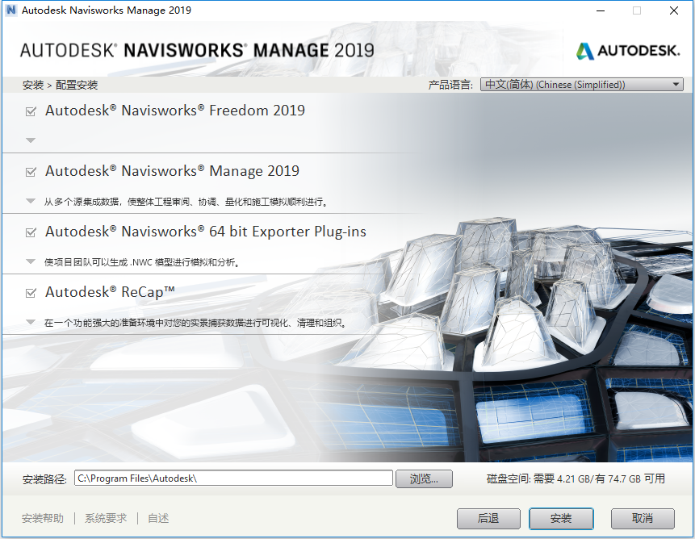Image resolution: width=695 pixels, height=539 pixels.
Task: Expand Exporter Plug-ins configuration arrow
Action: tap(31, 261)
